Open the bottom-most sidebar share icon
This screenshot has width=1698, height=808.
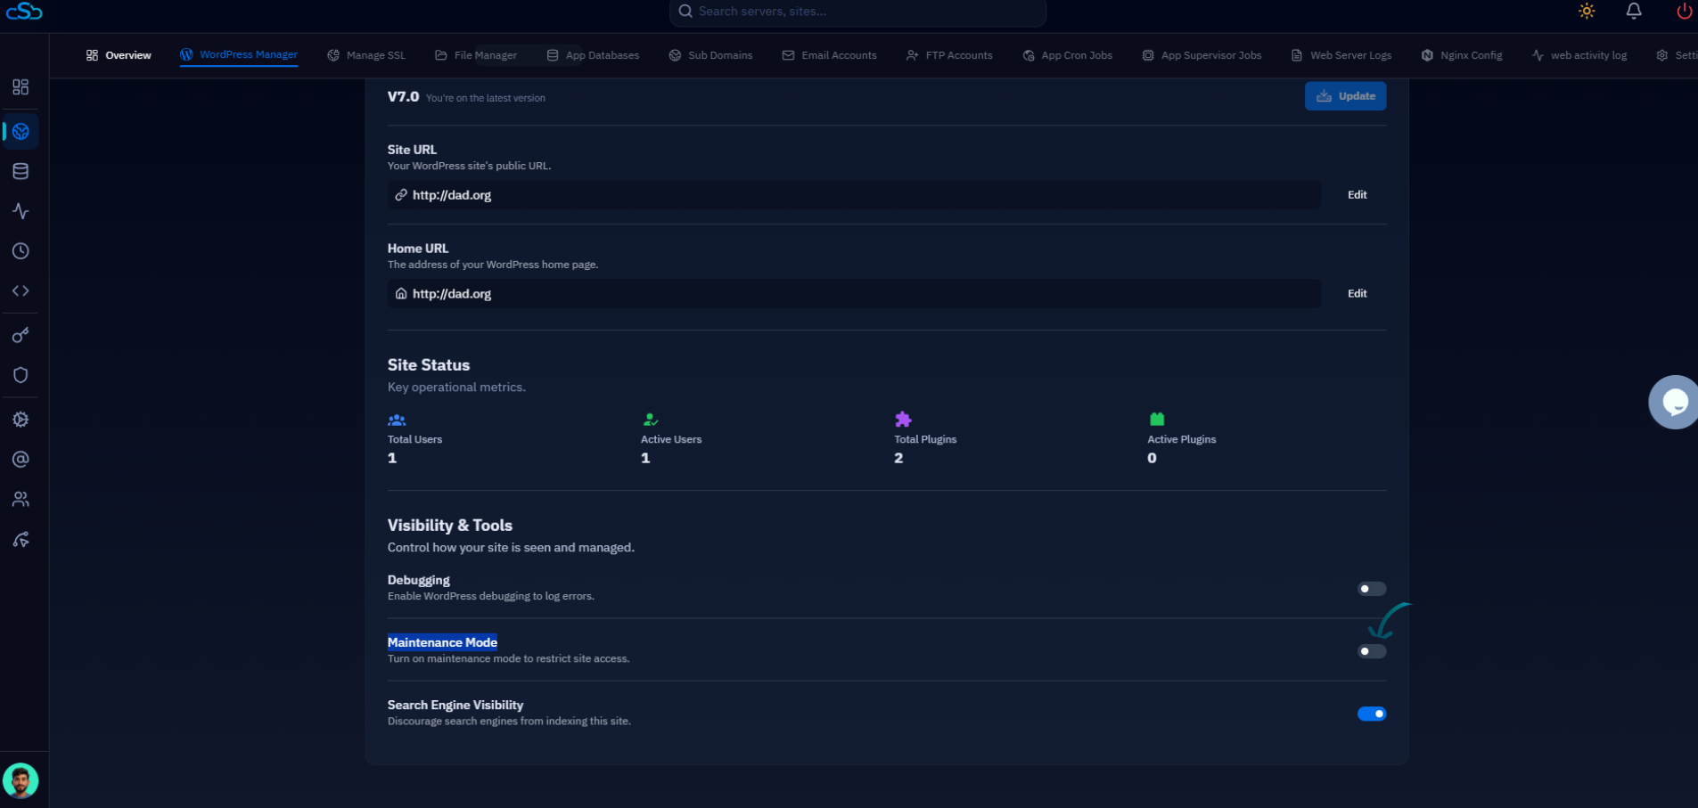tap(21, 540)
